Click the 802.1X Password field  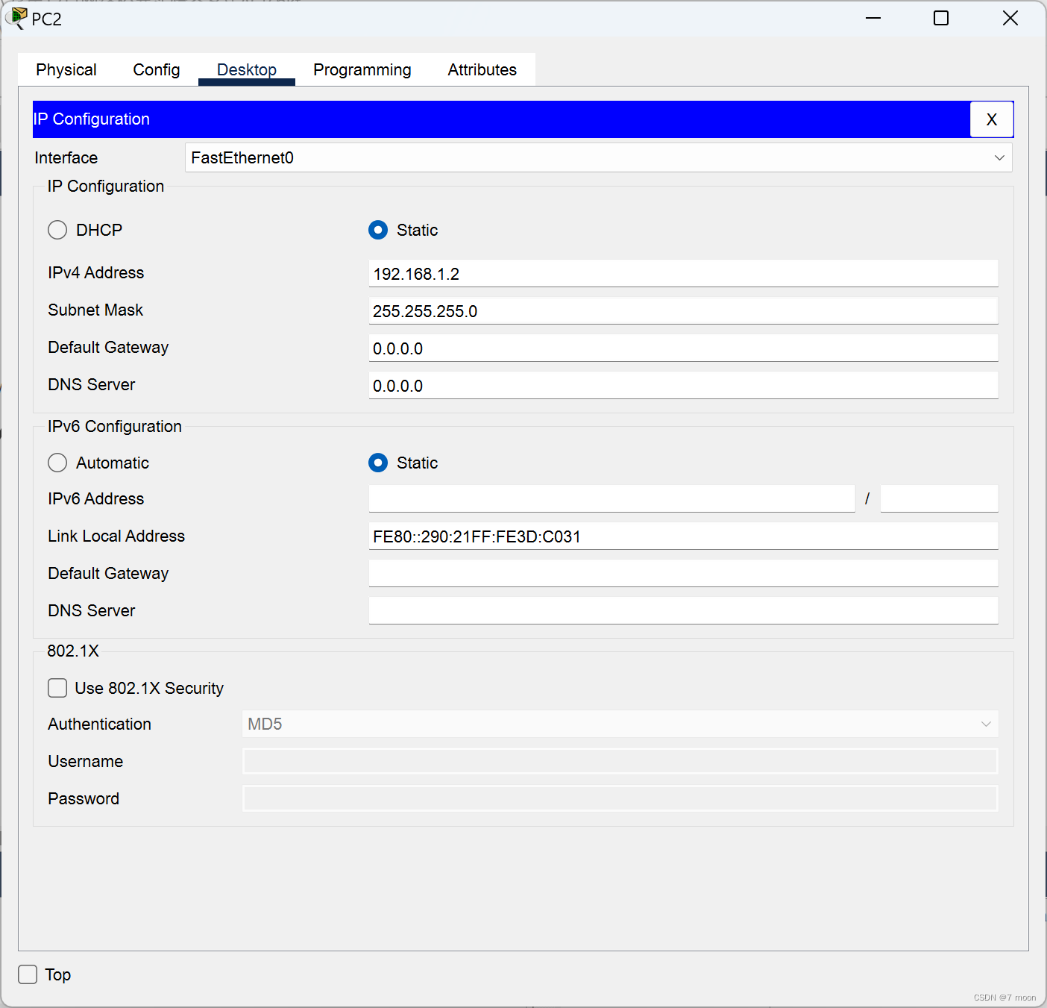[x=620, y=798]
